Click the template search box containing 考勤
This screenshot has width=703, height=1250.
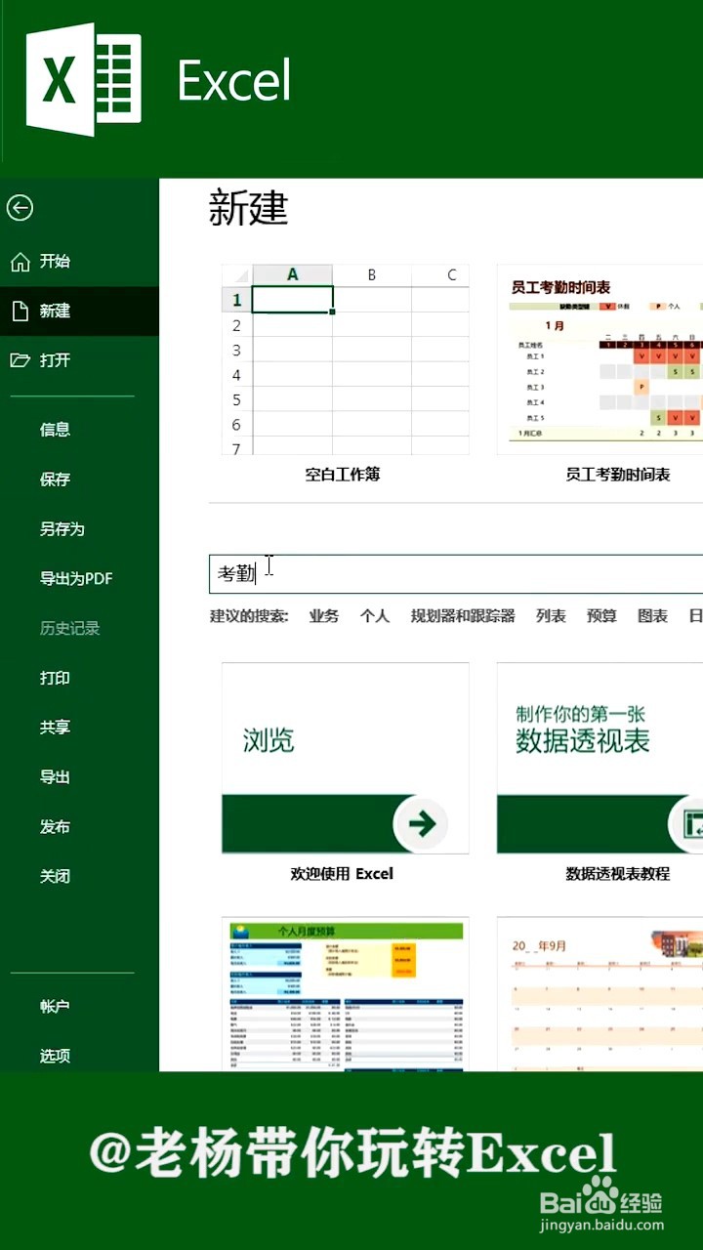tap(456, 574)
